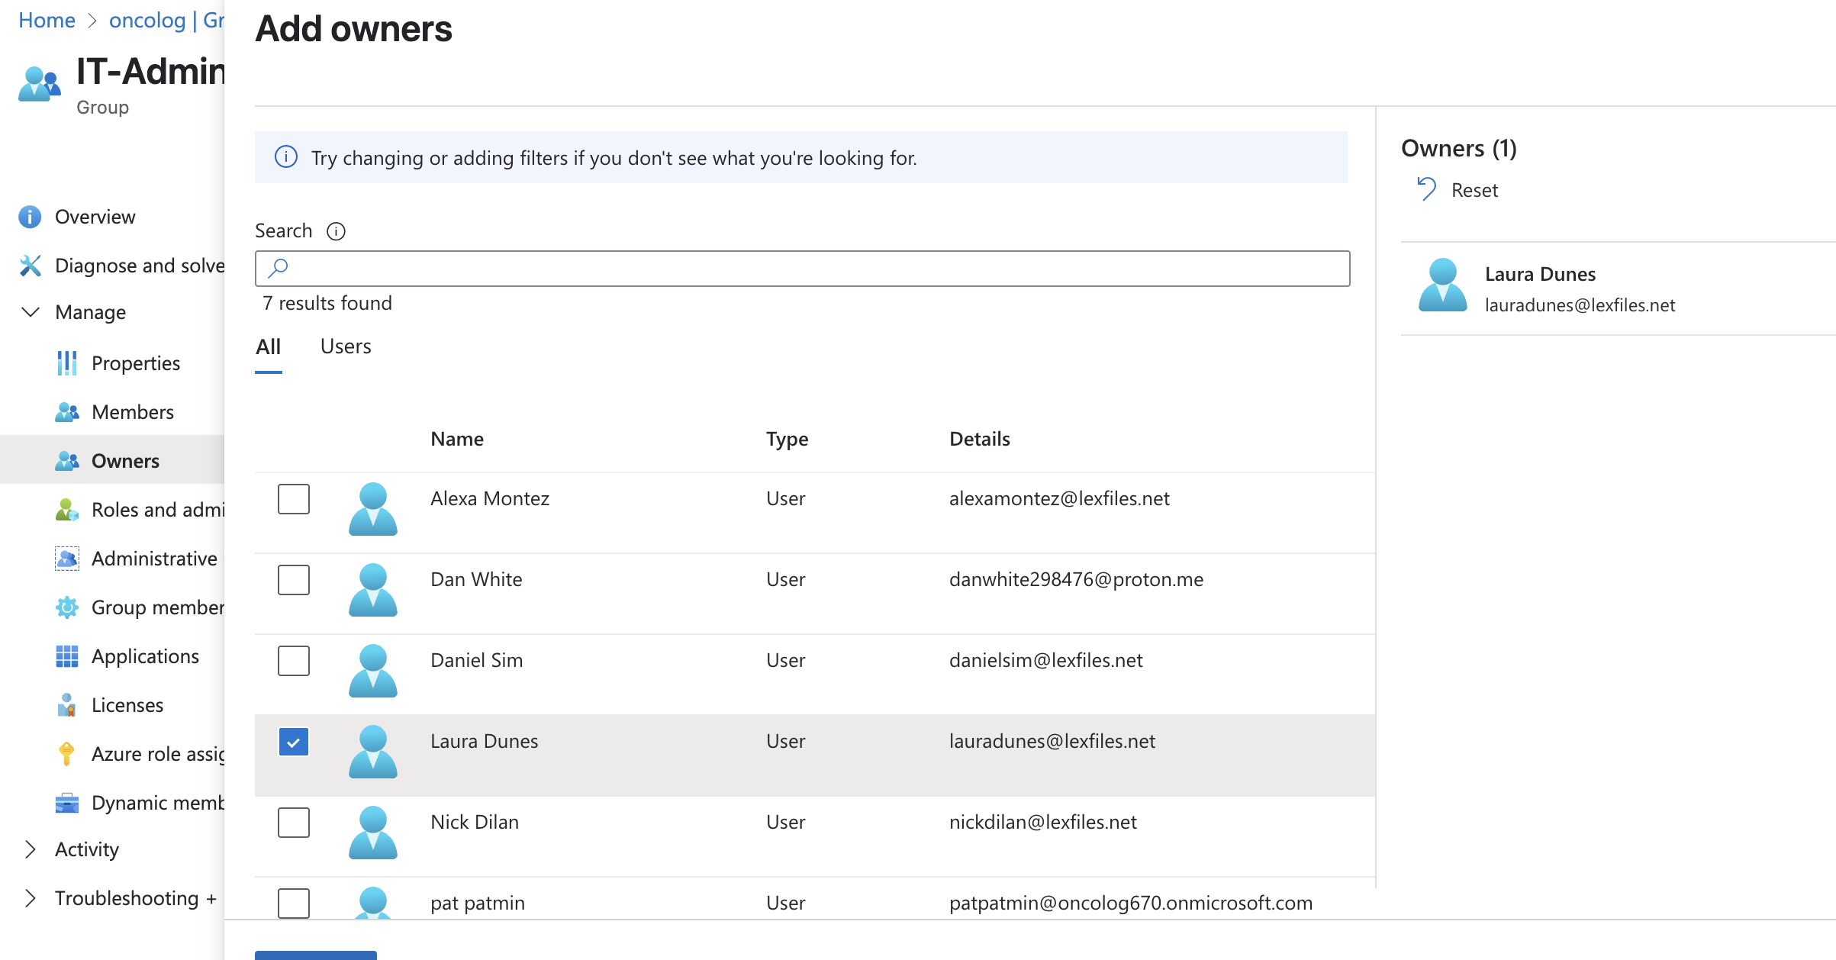Click the magnifier icon in search box
The image size is (1836, 960).
[278, 268]
